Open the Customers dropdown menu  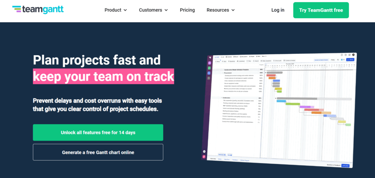click(x=153, y=10)
